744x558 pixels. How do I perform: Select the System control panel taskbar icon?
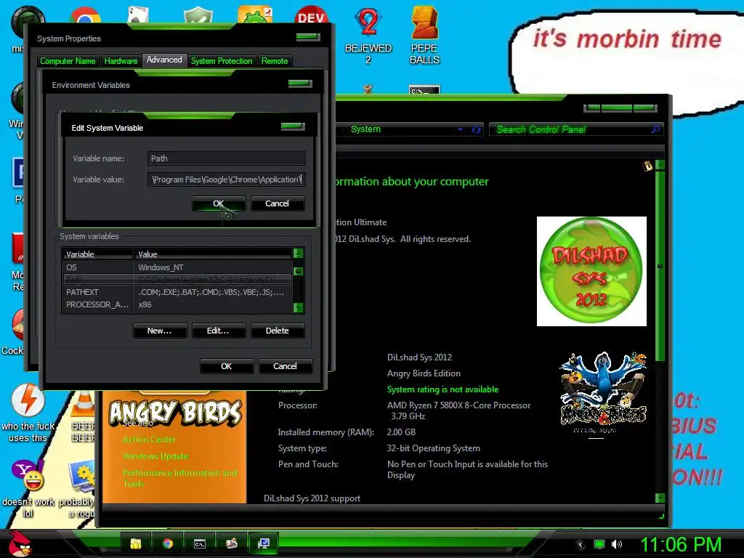coord(264,543)
